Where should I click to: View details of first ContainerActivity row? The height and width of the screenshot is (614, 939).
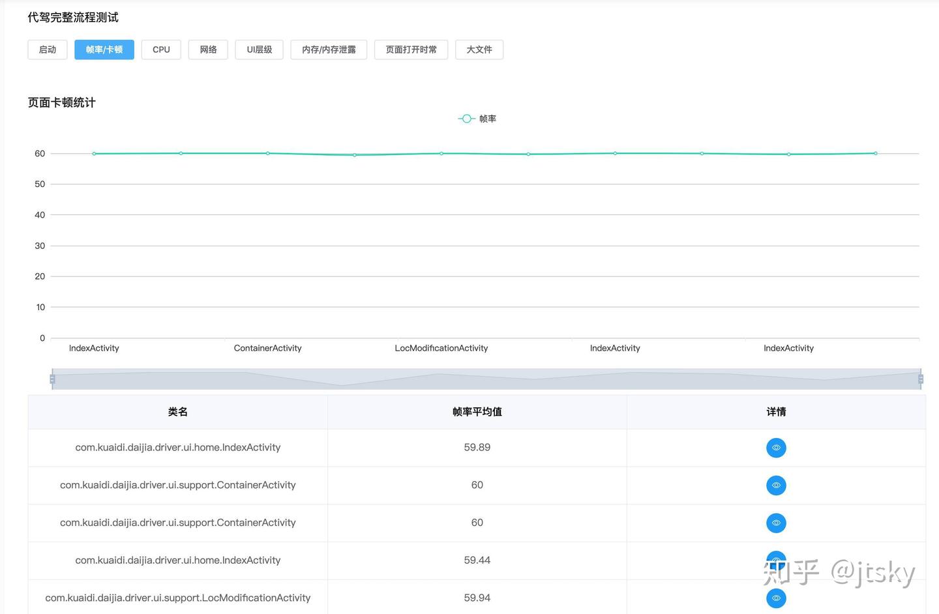point(775,485)
